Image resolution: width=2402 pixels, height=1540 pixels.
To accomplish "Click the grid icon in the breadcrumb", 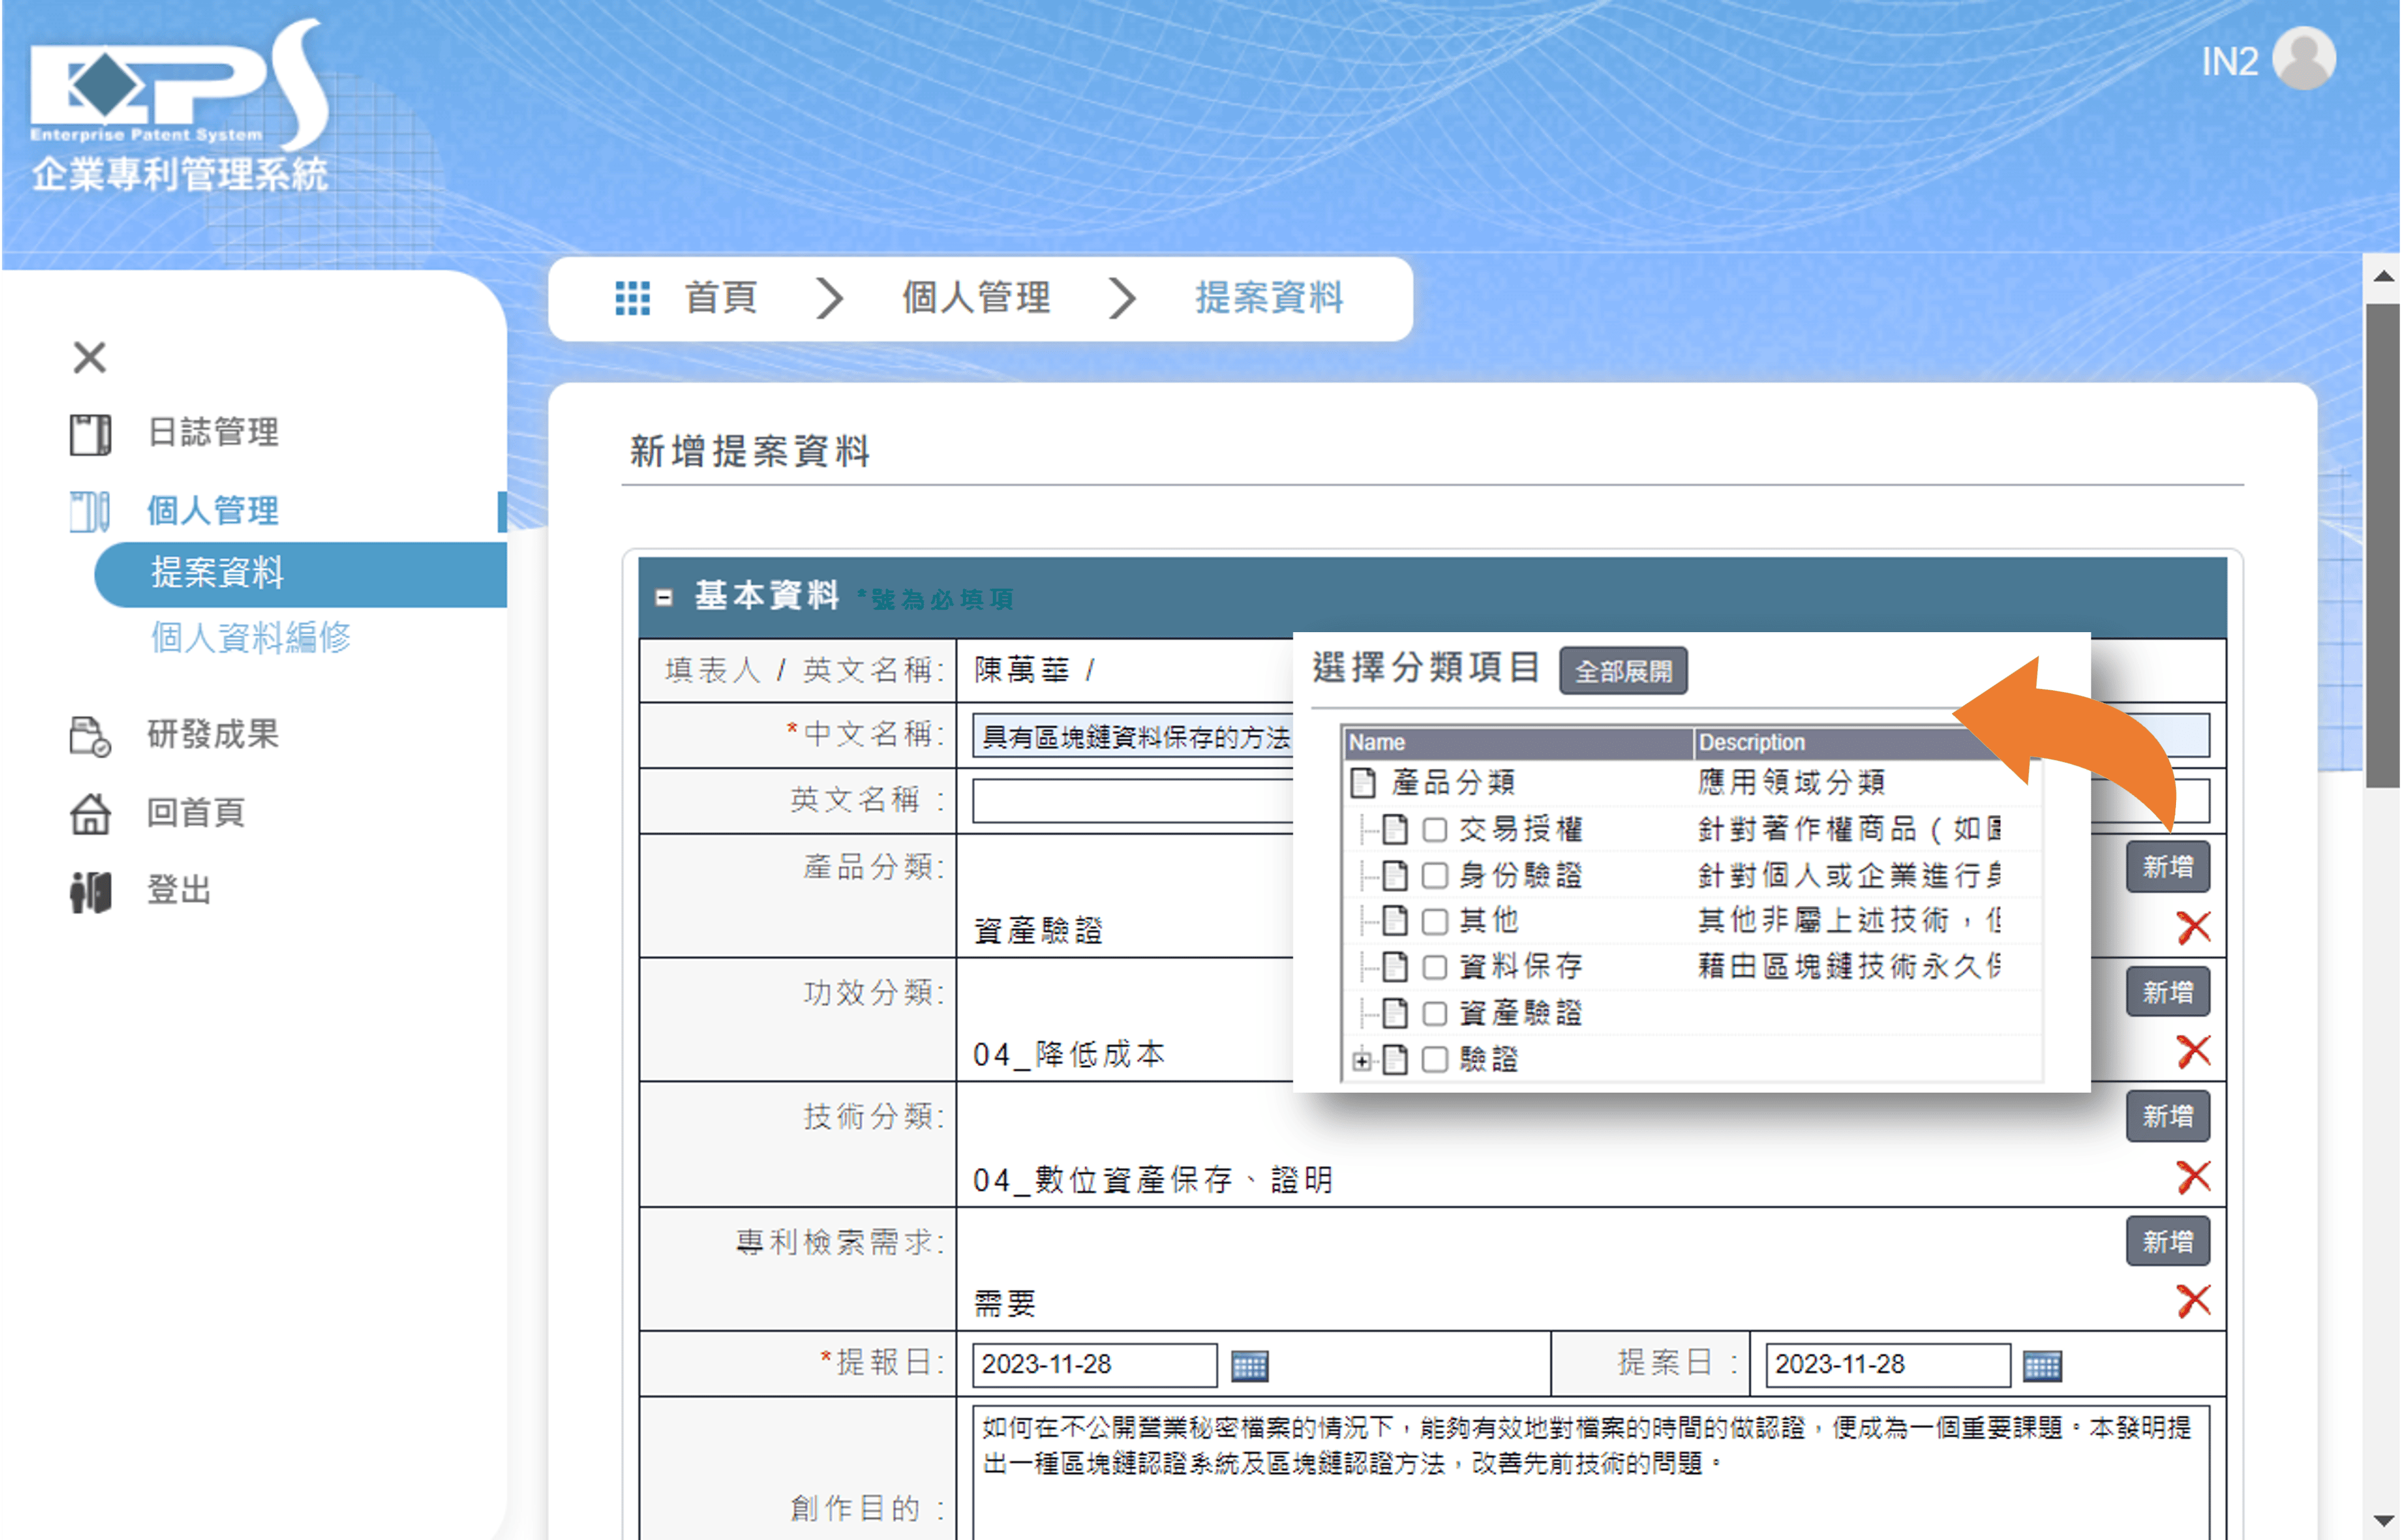I will click(x=632, y=298).
